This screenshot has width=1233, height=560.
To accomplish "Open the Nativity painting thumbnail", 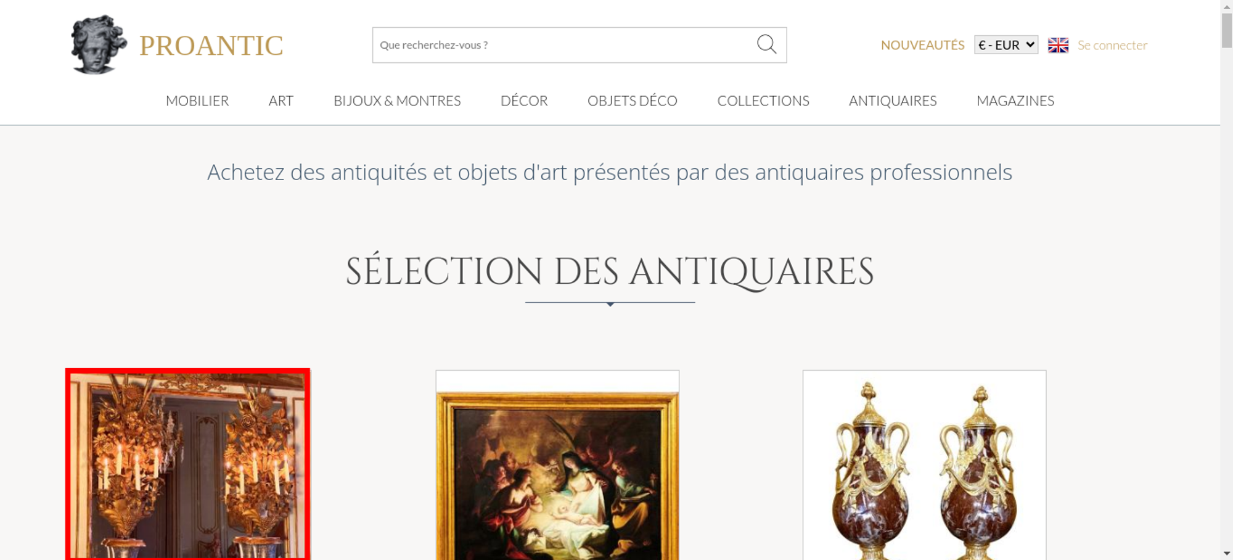I will coord(557,465).
